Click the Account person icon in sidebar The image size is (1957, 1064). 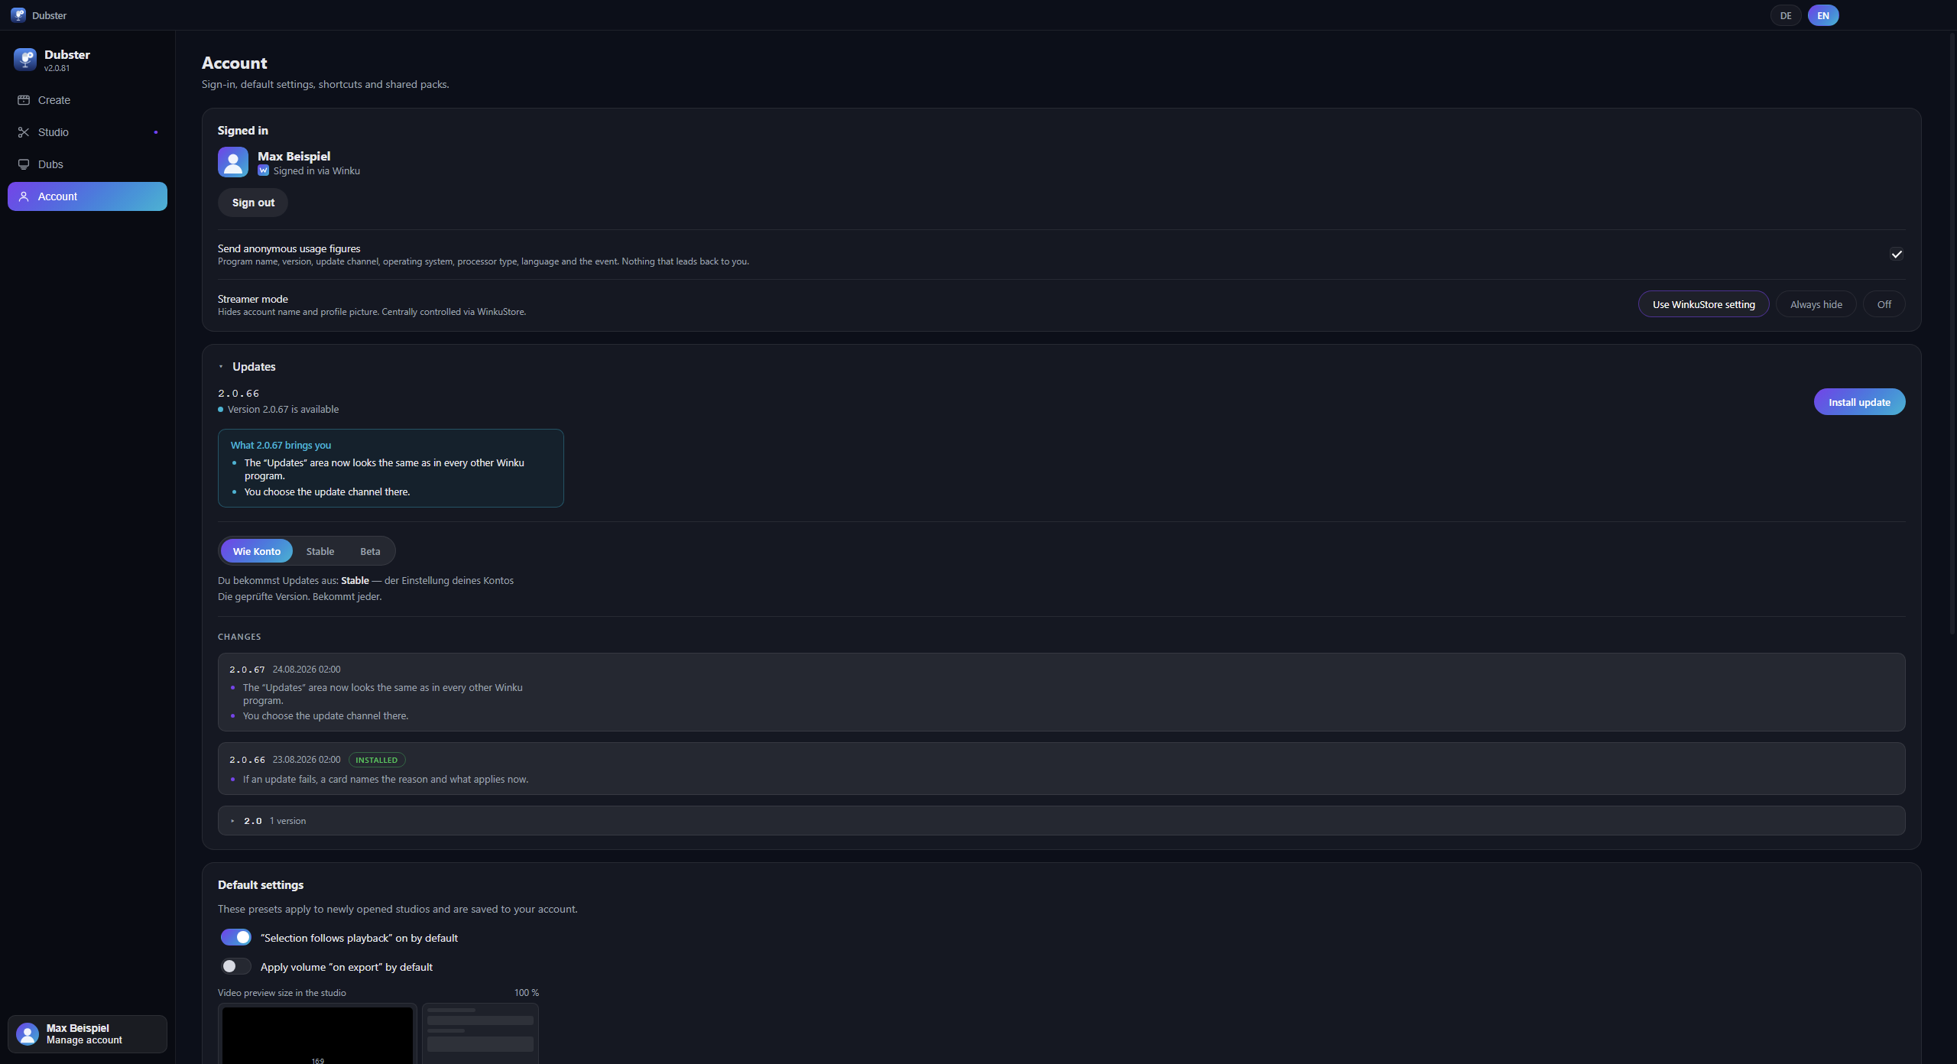click(x=24, y=196)
